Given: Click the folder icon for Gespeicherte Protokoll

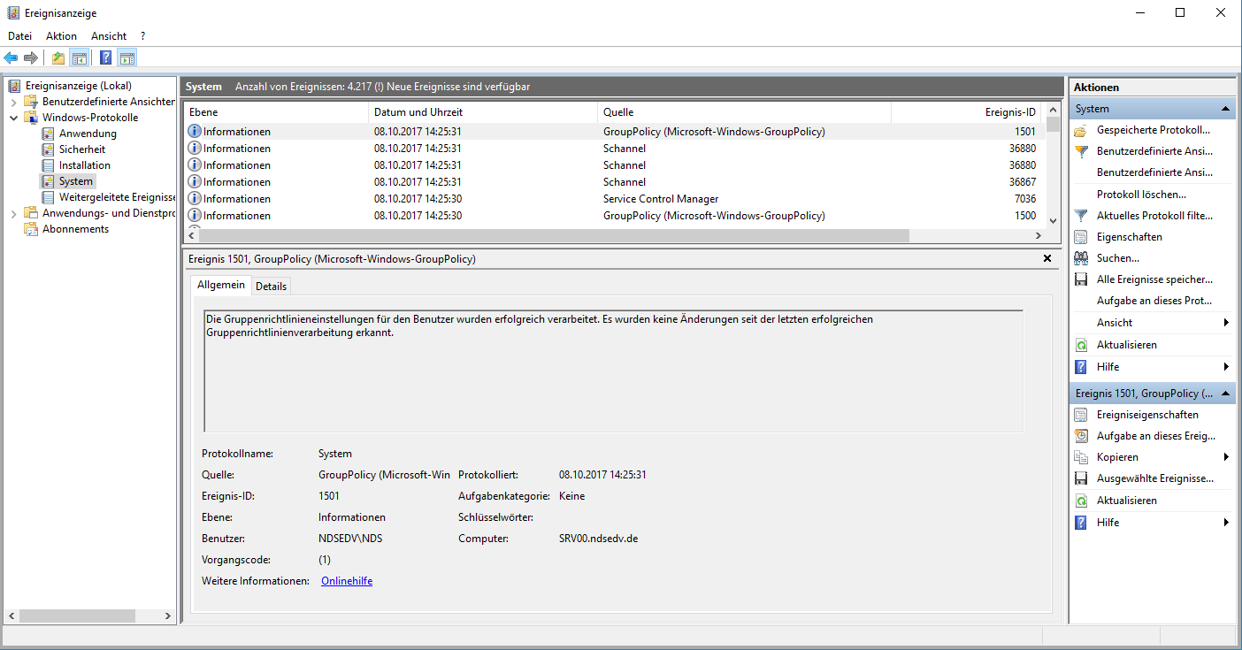Looking at the screenshot, I should point(1080,130).
